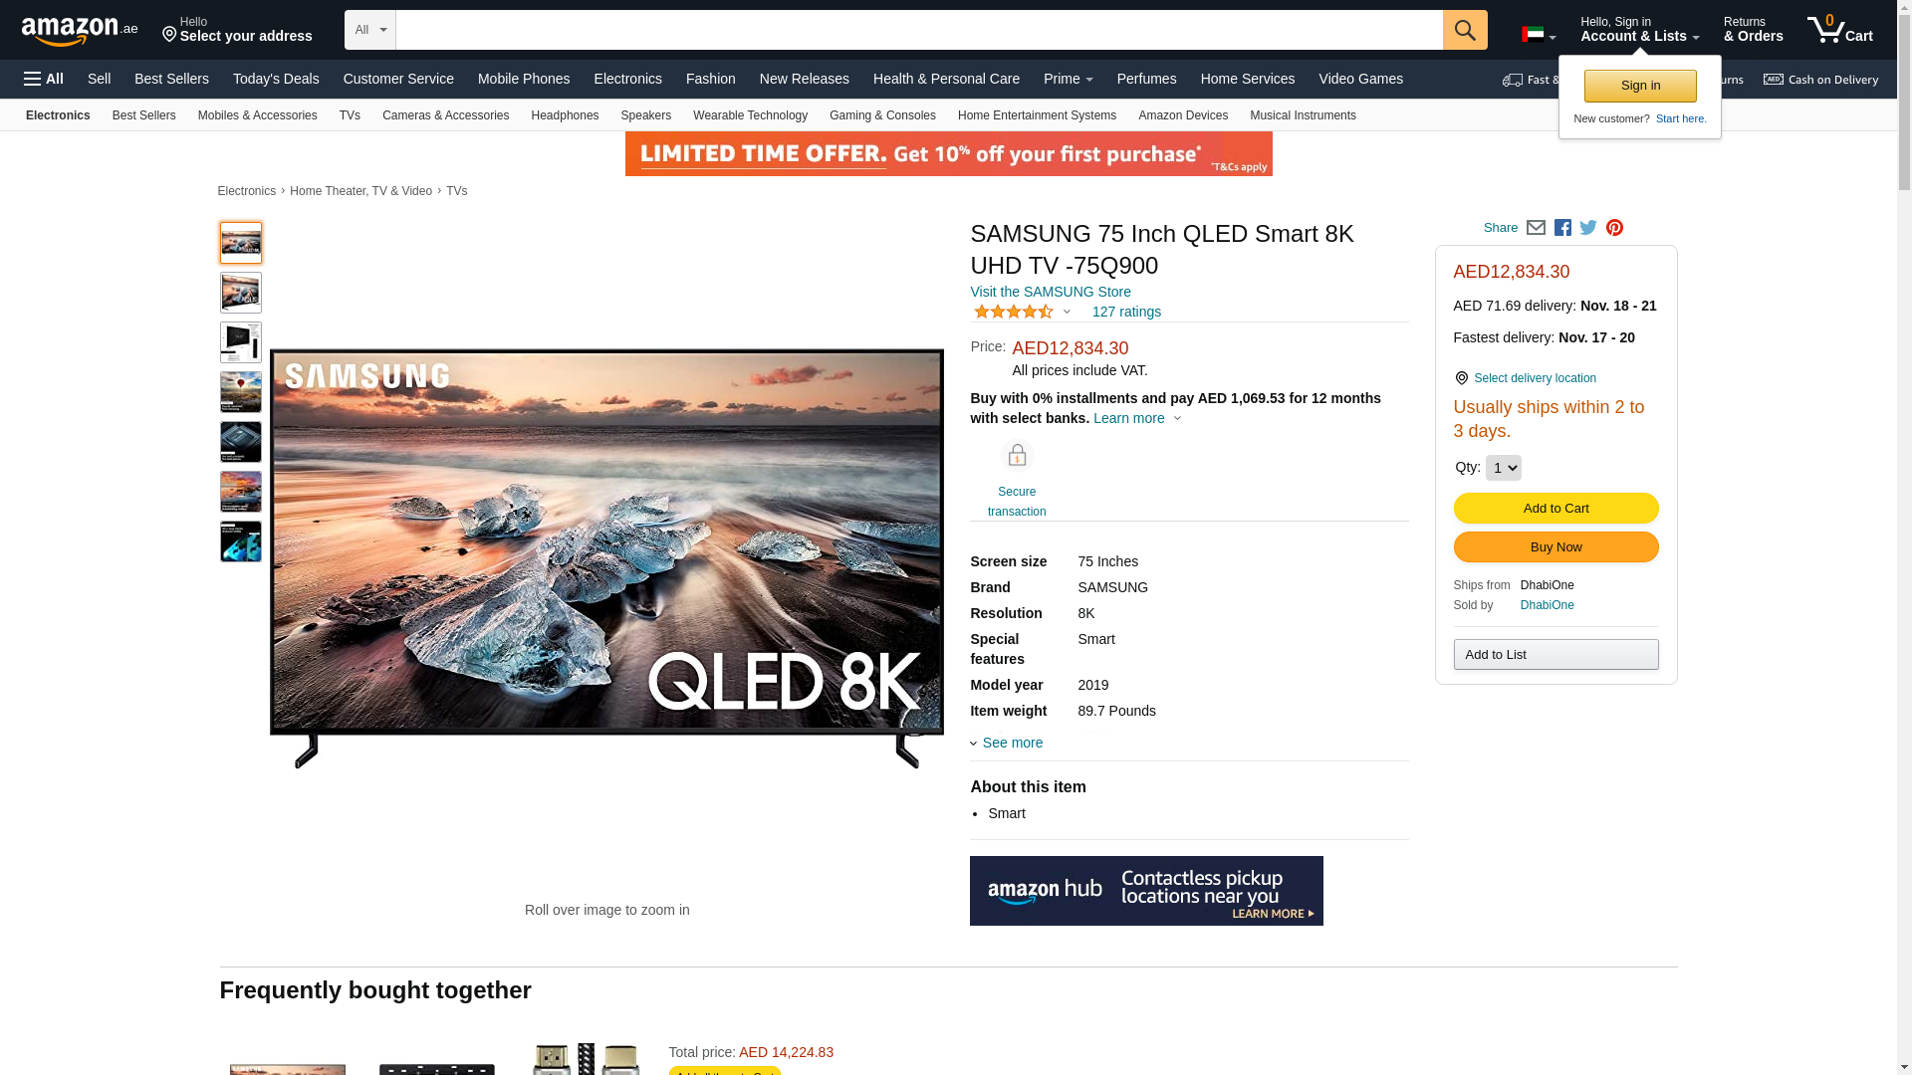Select the second product thumbnail image

(x=241, y=293)
